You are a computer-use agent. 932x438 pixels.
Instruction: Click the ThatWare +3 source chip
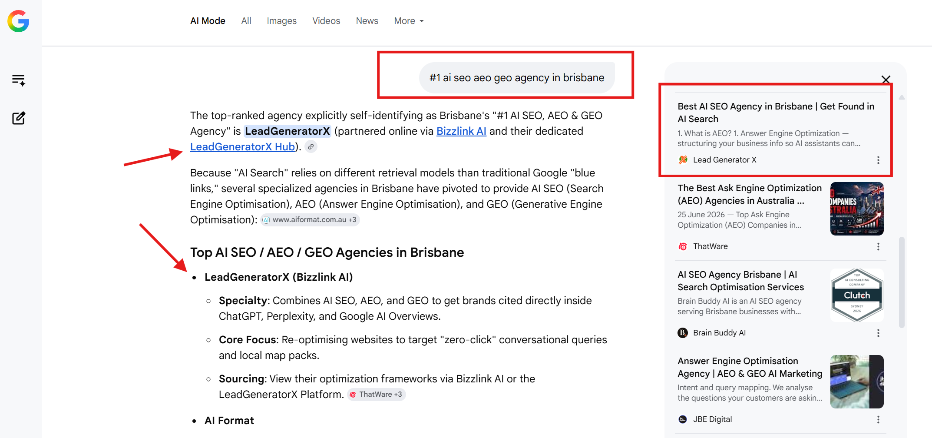pos(376,395)
